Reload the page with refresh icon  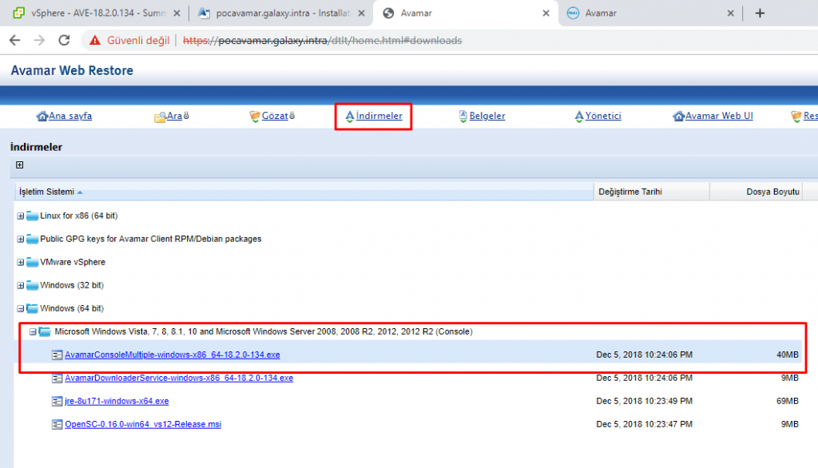[64, 40]
